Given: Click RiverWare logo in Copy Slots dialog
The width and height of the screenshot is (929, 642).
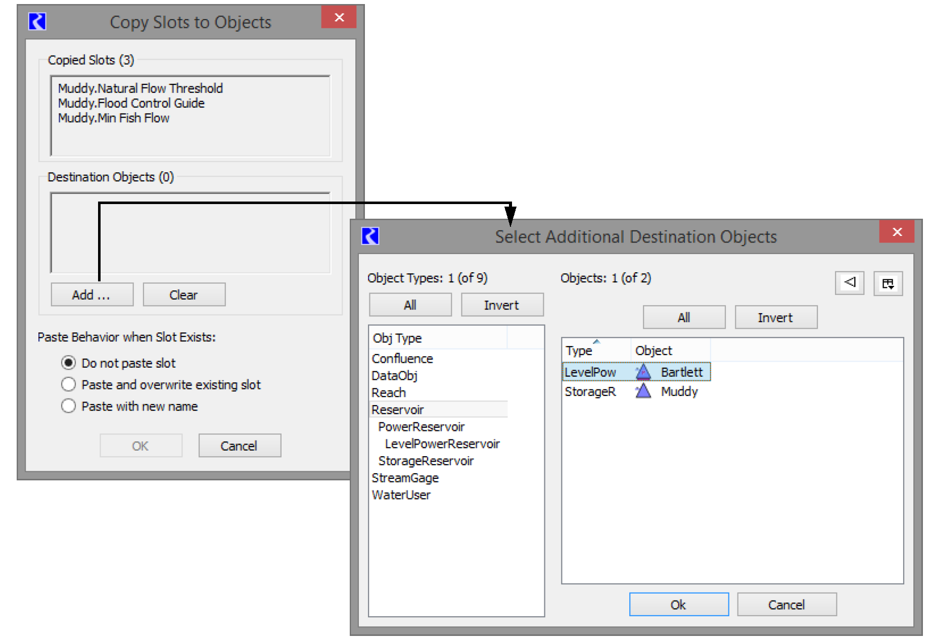Looking at the screenshot, I should [37, 22].
